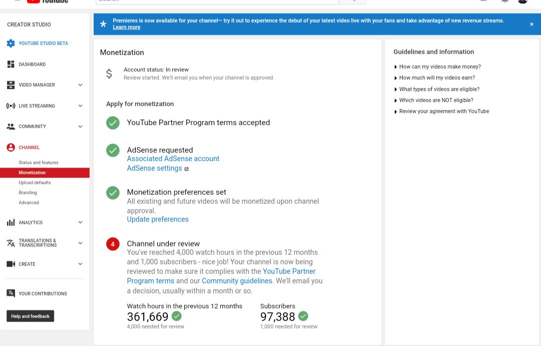The width and height of the screenshot is (541, 346).
Task: Click '4,000 needed for review' text
Action: [156, 326]
